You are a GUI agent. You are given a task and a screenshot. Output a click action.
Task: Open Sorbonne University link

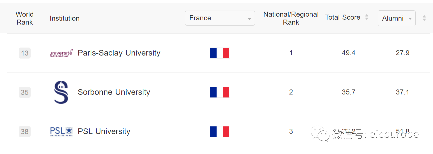[114, 92]
